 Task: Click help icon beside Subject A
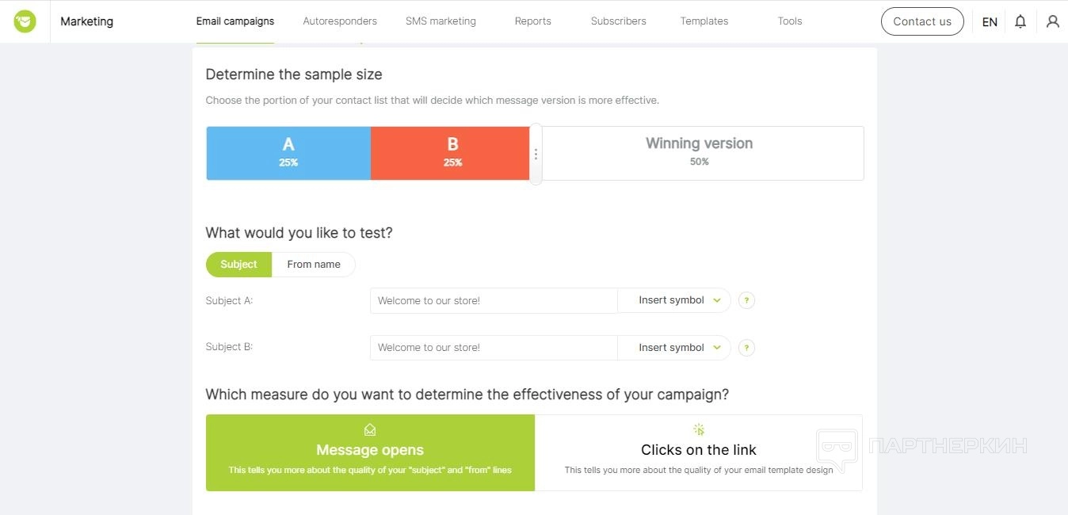(x=746, y=301)
